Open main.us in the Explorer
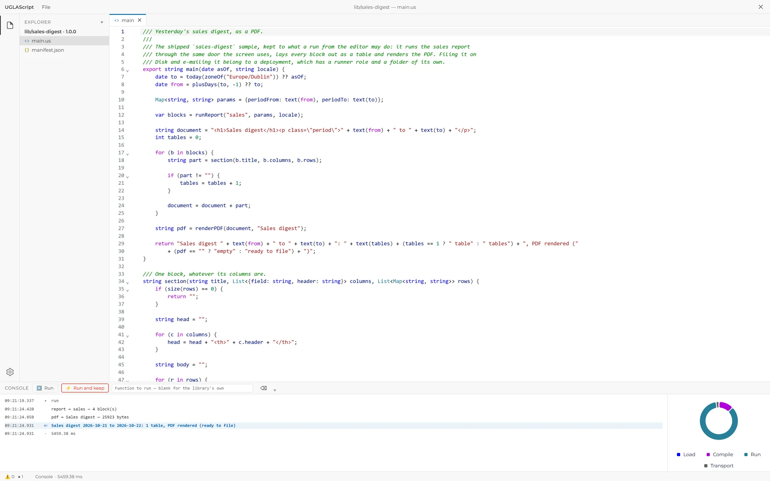 (x=65, y=41)
